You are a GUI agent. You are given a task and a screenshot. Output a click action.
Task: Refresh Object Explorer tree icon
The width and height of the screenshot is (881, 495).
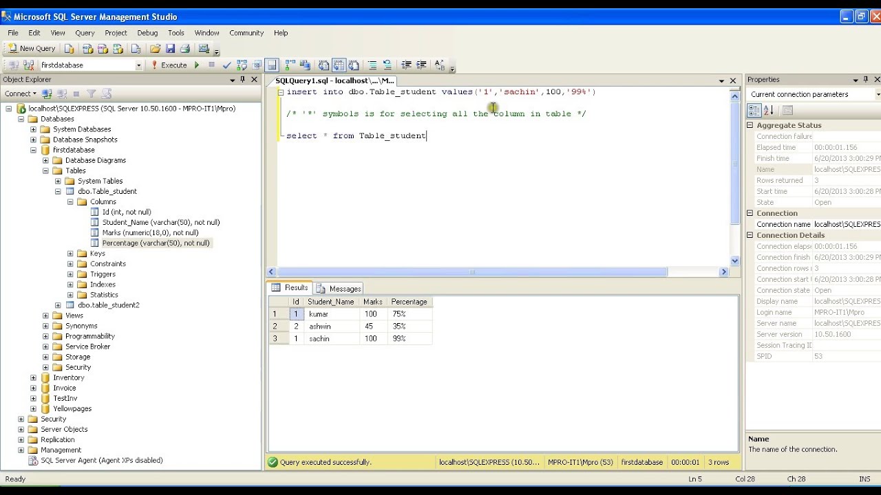click(x=106, y=93)
